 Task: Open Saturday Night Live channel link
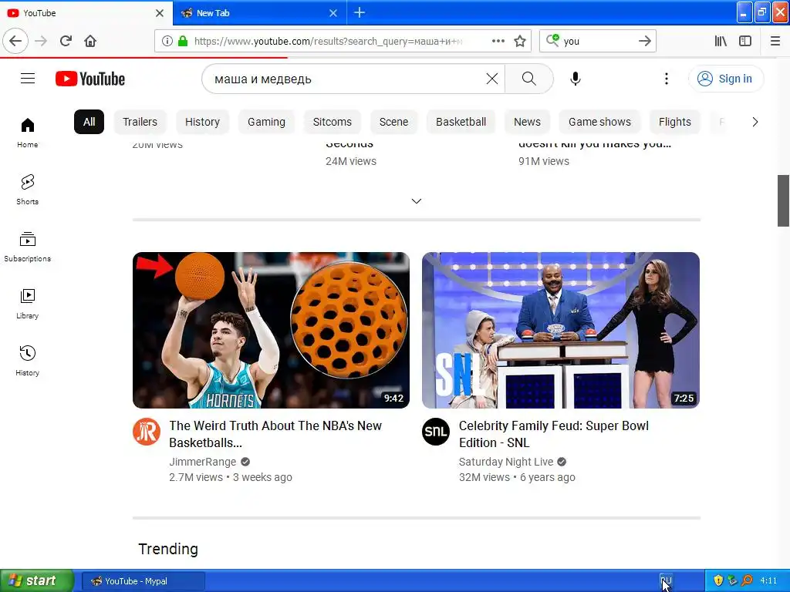(506, 462)
